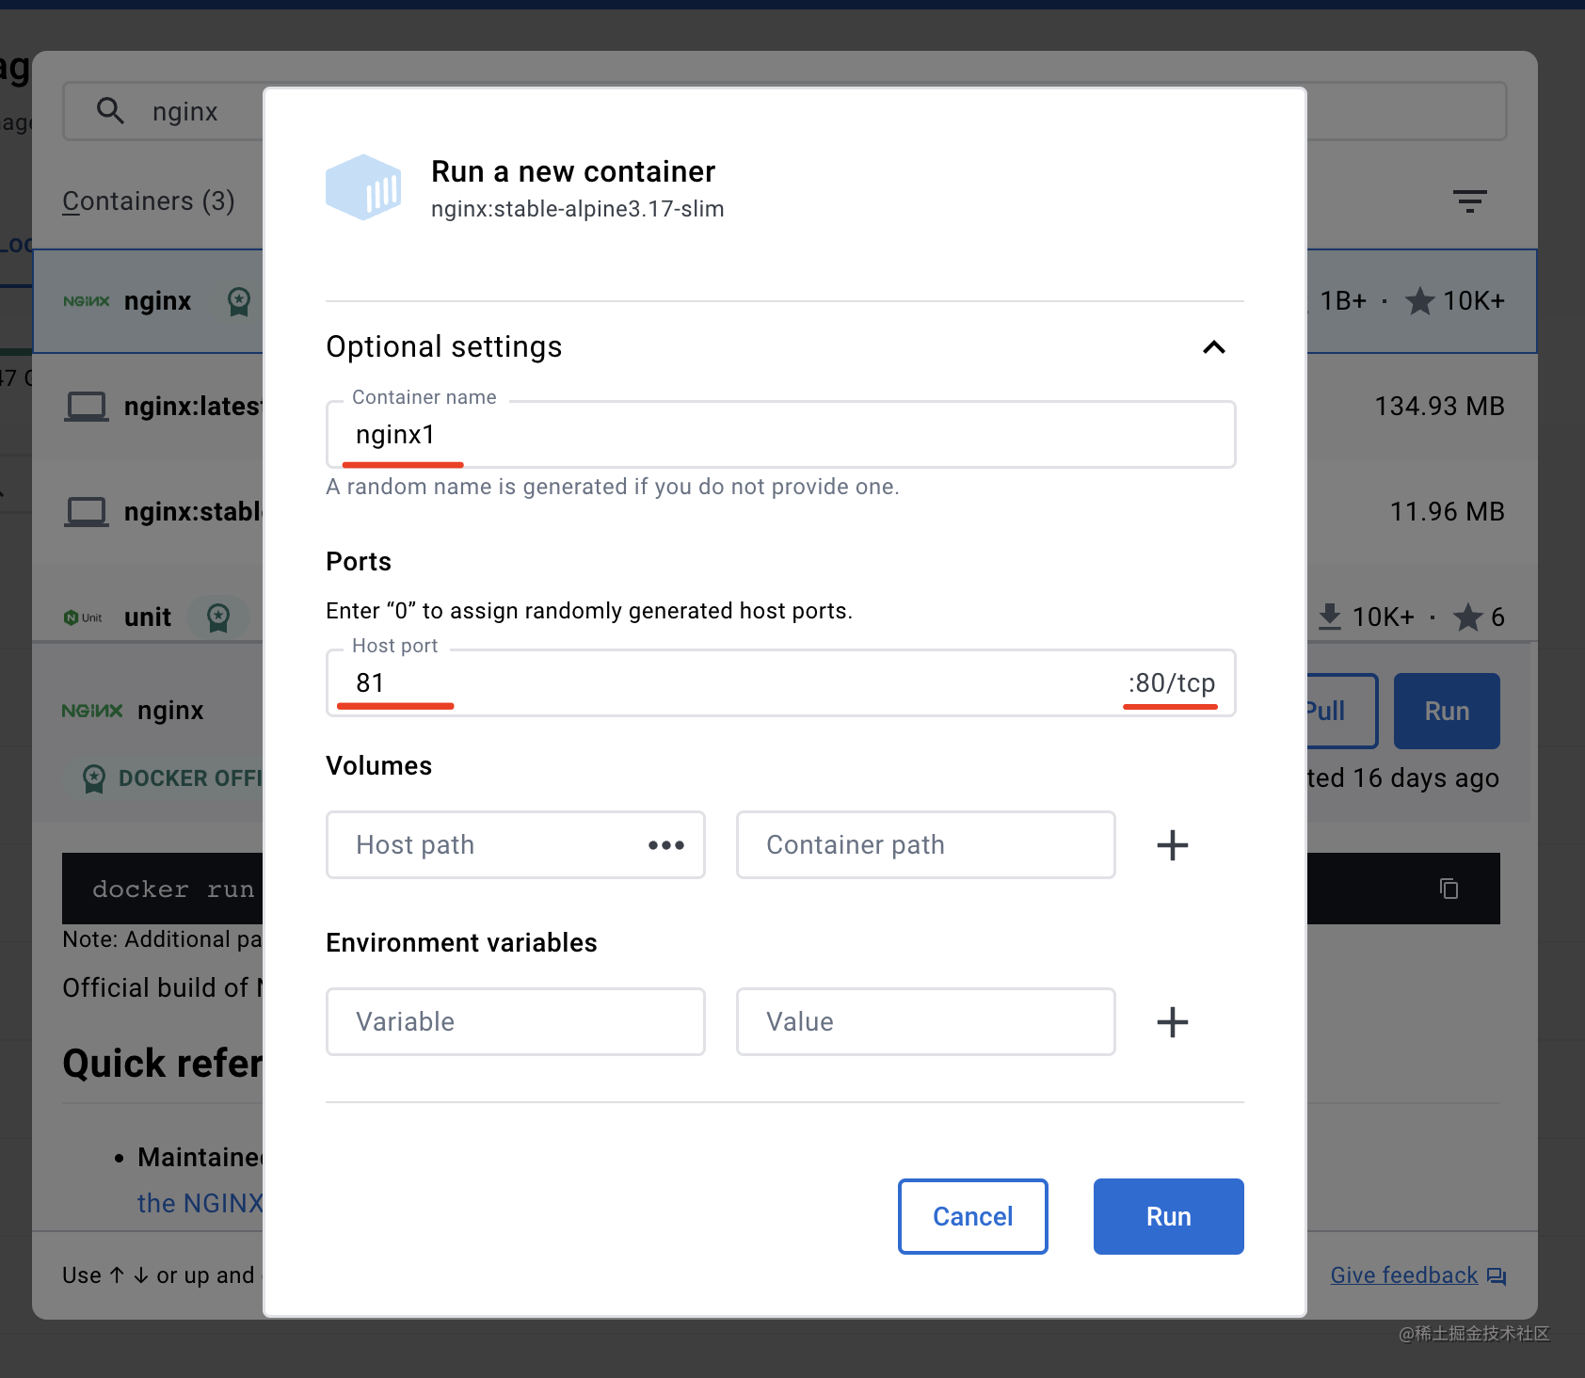Switch to Containers (3) tab

click(149, 201)
